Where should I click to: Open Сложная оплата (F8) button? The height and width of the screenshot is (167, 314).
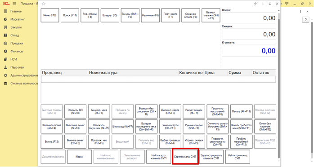point(191,15)
